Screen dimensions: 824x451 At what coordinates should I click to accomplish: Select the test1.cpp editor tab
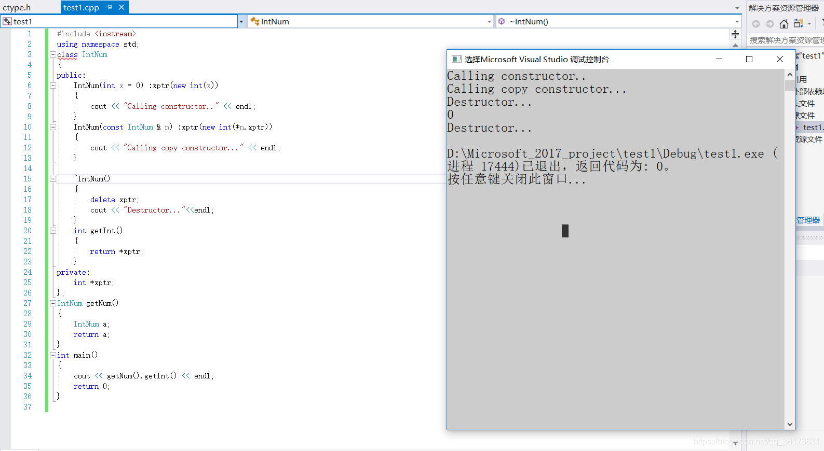click(81, 7)
